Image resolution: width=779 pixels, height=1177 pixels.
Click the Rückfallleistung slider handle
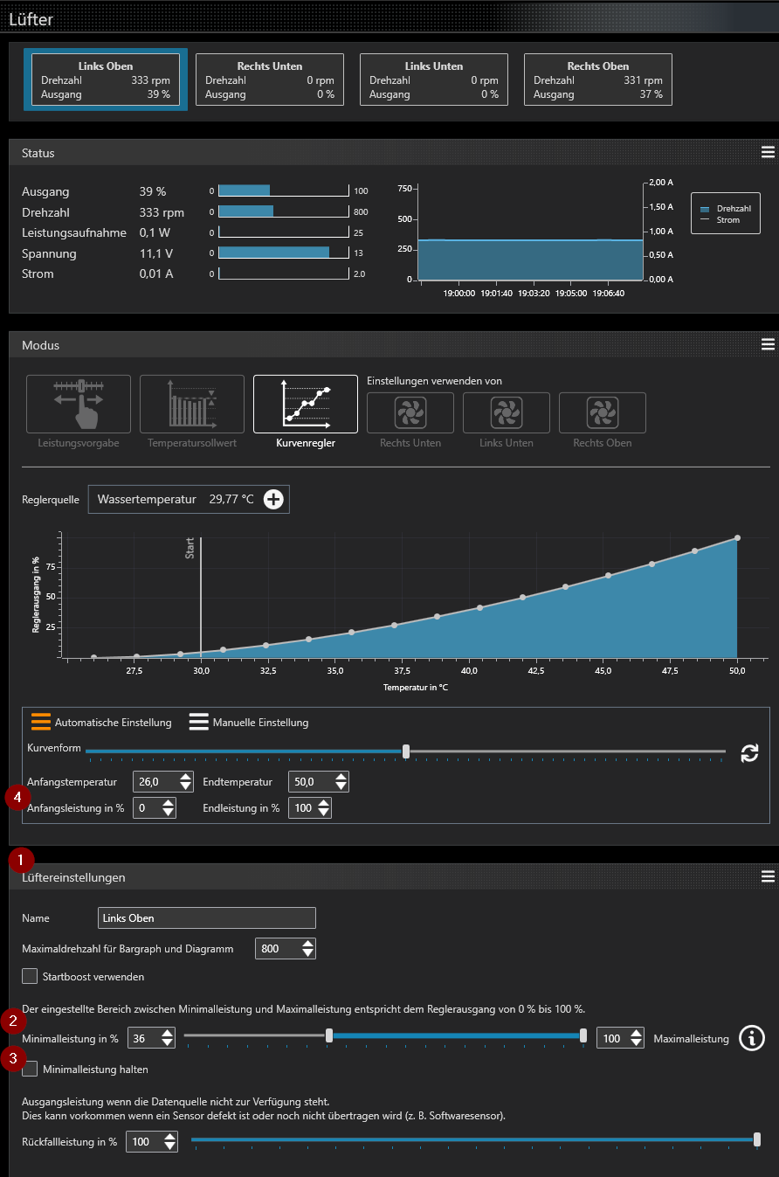click(x=757, y=1139)
